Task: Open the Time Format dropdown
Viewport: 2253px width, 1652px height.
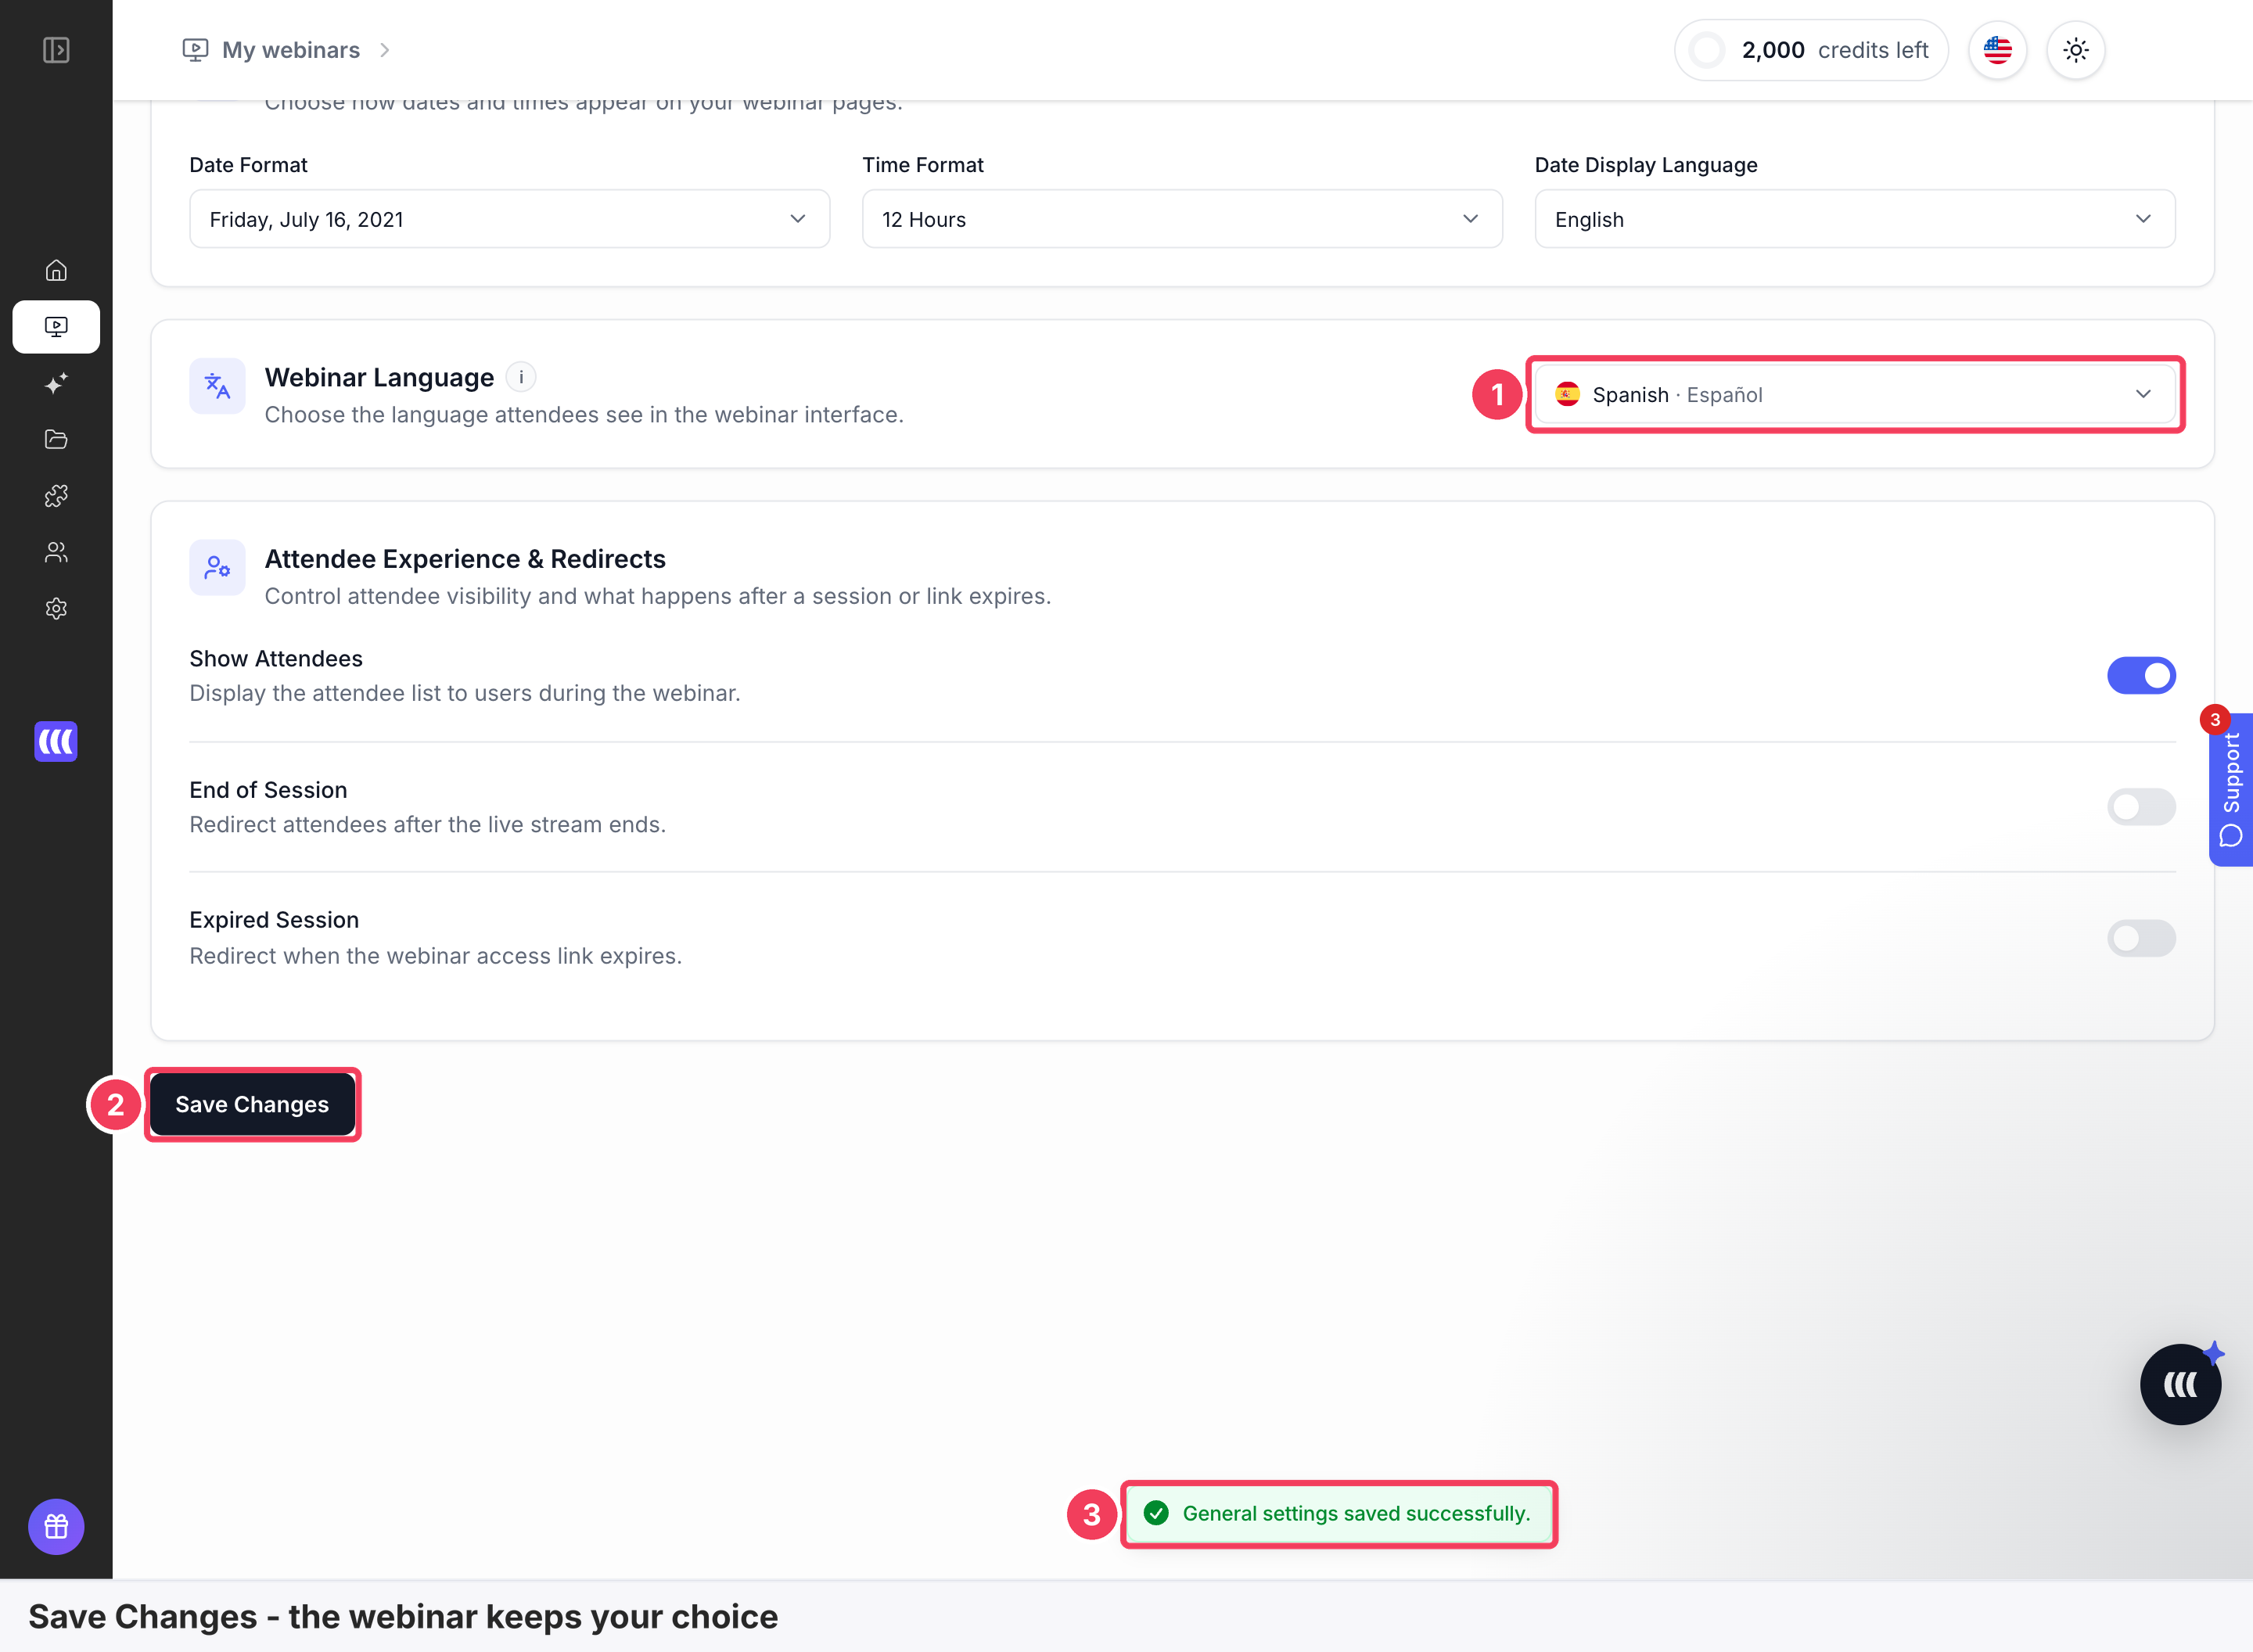Action: click(x=1182, y=219)
